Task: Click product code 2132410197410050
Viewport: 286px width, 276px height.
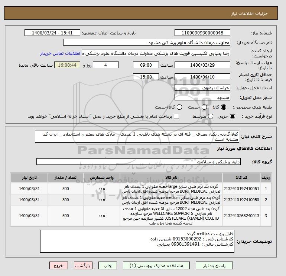Action: point(241,200)
